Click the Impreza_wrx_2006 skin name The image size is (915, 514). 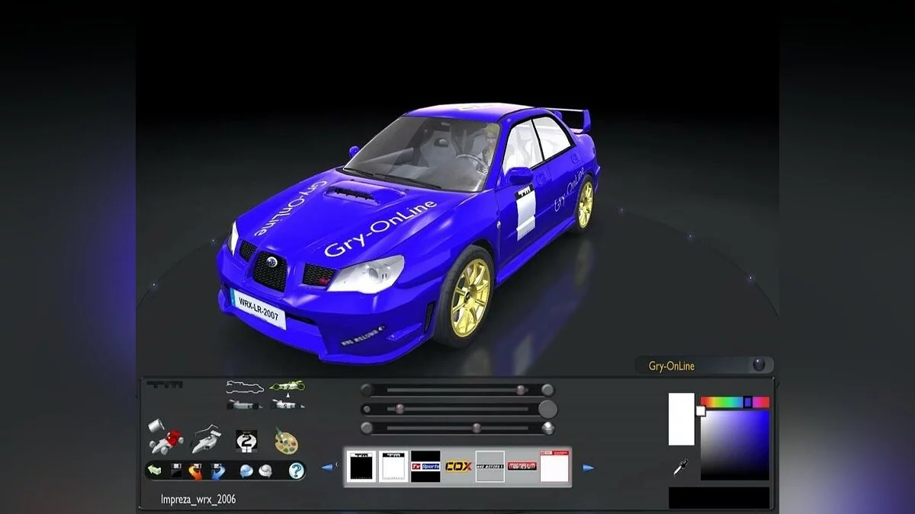pyautogui.click(x=198, y=500)
